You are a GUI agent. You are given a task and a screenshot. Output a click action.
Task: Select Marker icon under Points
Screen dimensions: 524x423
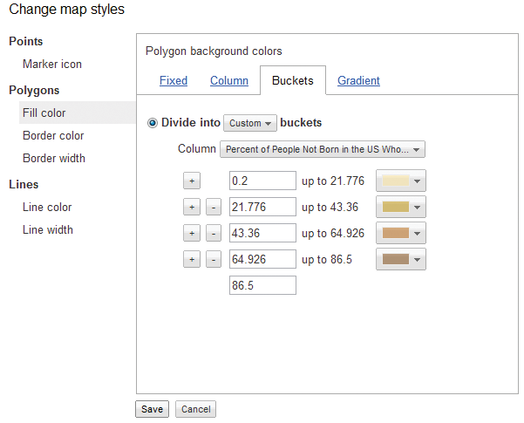52,65
